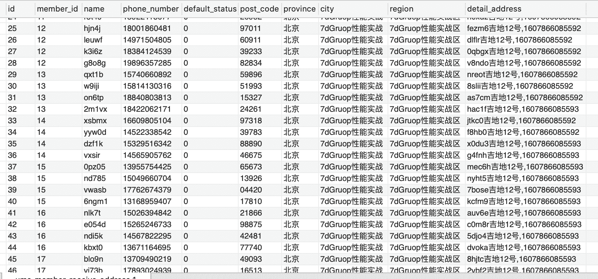Click name cell ndi5k

pos(93,236)
